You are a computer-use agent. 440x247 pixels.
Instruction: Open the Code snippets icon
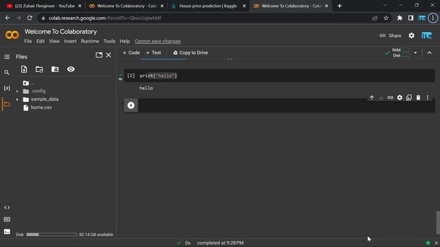[x=7, y=207]
